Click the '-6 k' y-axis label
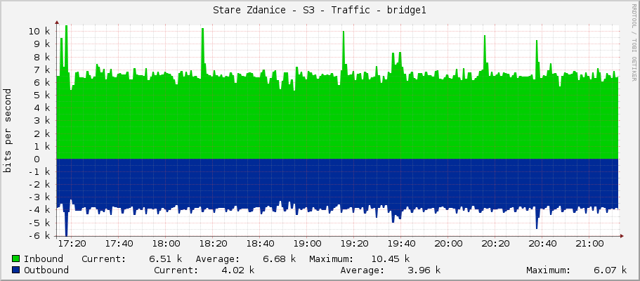The image size is (640, 281). point(40,236)
